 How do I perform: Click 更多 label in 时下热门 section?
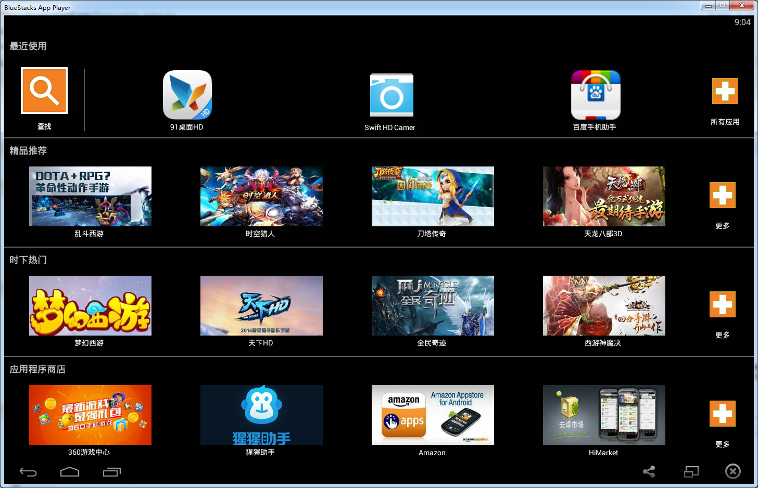(723, 335)
